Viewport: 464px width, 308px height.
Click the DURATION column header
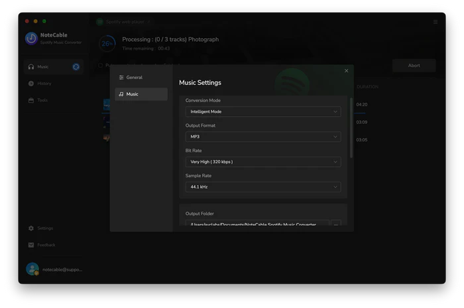tap(367, 87)
